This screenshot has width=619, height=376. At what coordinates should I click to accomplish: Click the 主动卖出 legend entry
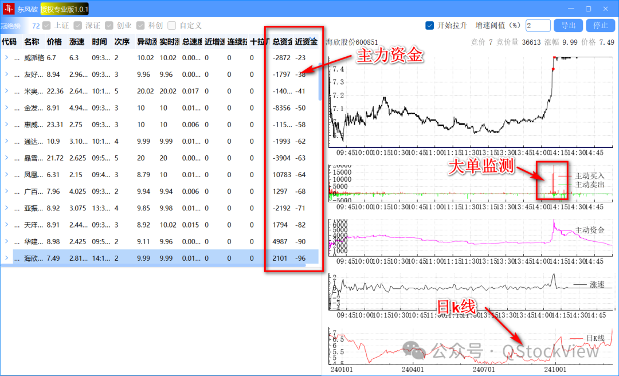coord(581,185)
